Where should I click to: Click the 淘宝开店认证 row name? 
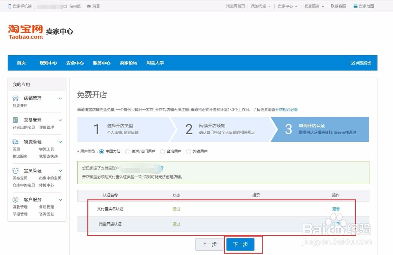pos(110,224)
